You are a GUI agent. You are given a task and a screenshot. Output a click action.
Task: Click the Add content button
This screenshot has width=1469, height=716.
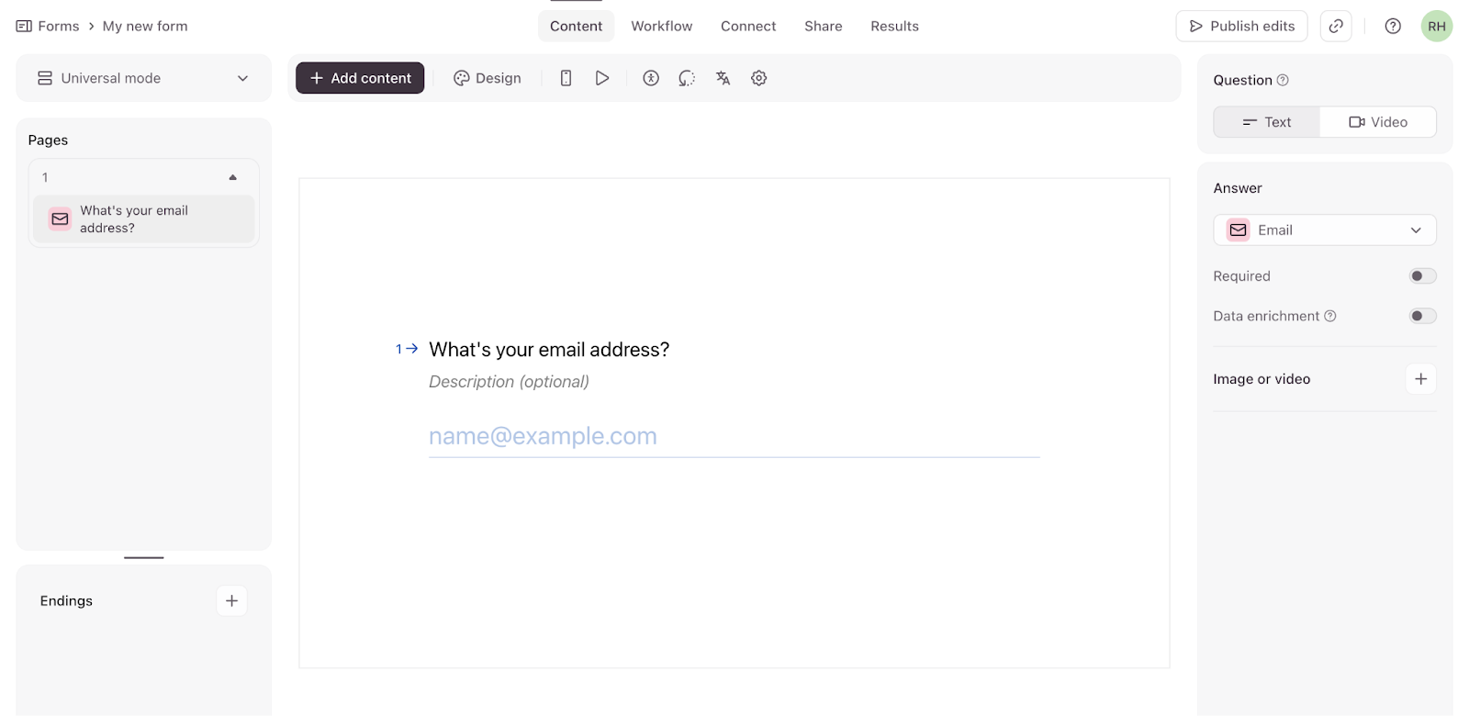(x=360, y=78)
